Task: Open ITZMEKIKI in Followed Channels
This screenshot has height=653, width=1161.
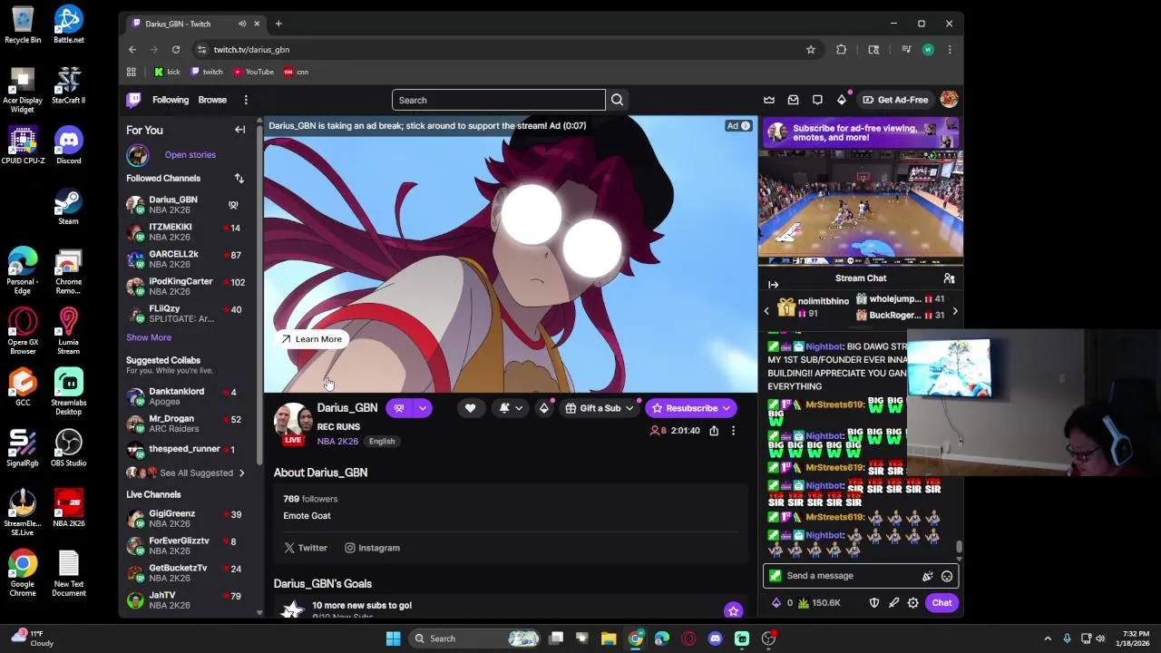Action: 190,232
